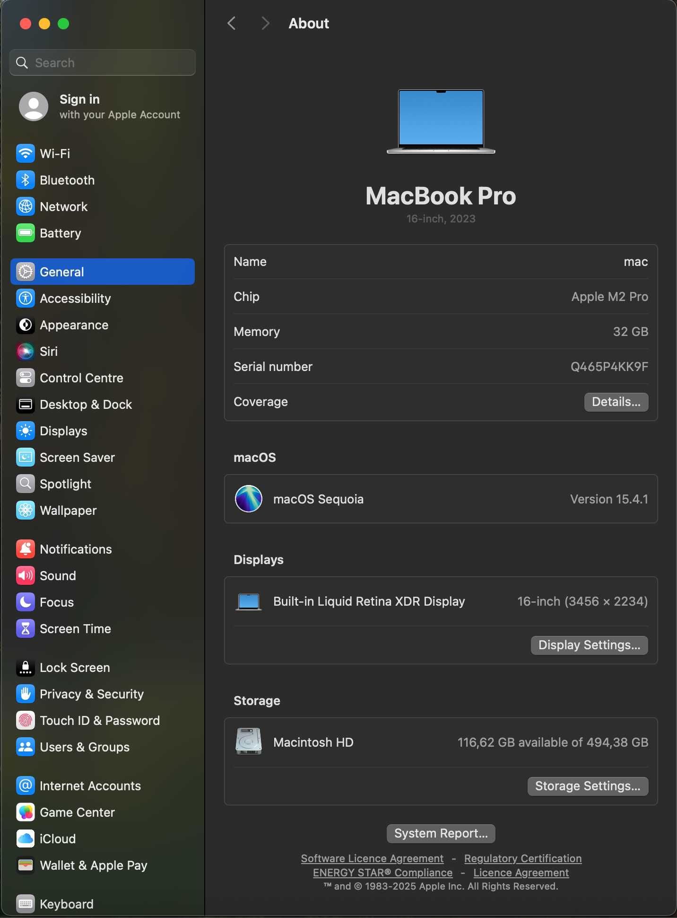677x918 pixels.
Task: Click the "About" title in the toolbar
Action: click(309, 23)
